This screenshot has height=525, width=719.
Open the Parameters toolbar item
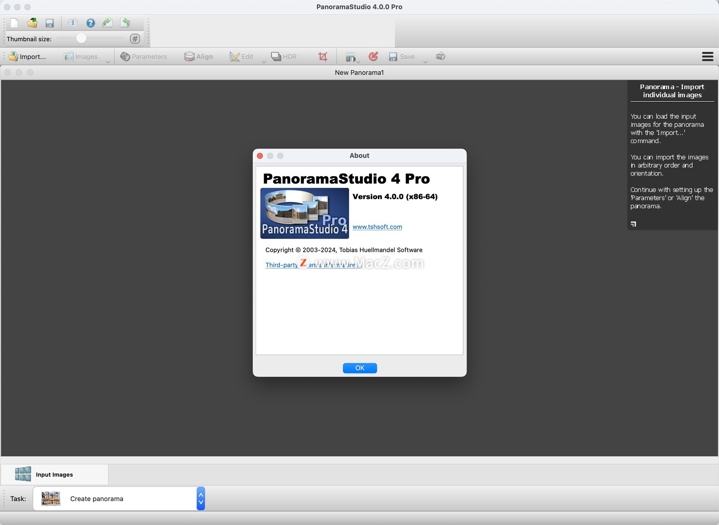pos(143,57)
